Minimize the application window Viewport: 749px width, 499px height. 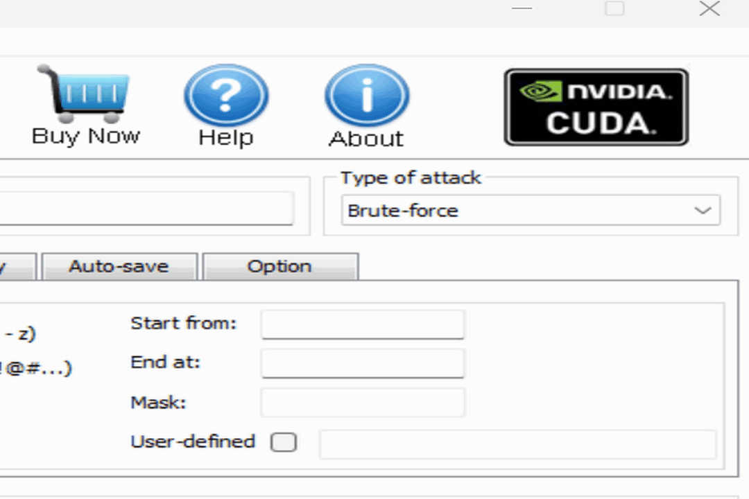click(522, 9)
